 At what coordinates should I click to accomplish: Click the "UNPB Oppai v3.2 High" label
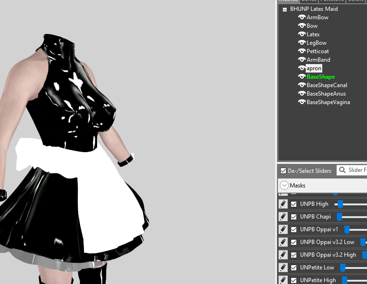click(328, 255)
